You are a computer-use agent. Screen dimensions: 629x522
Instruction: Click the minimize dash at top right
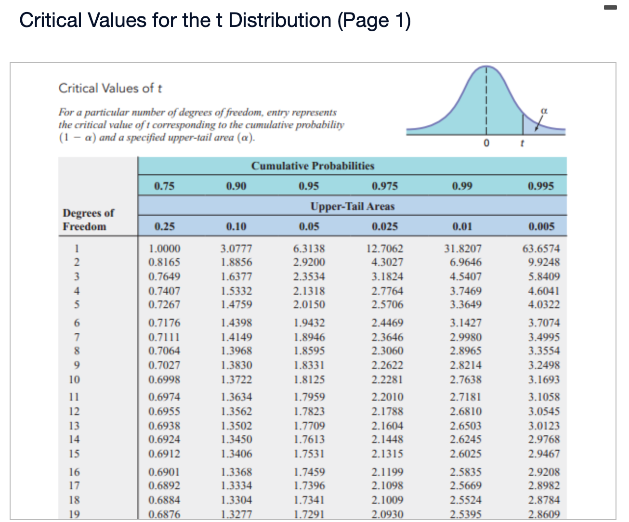coord(611,7)
